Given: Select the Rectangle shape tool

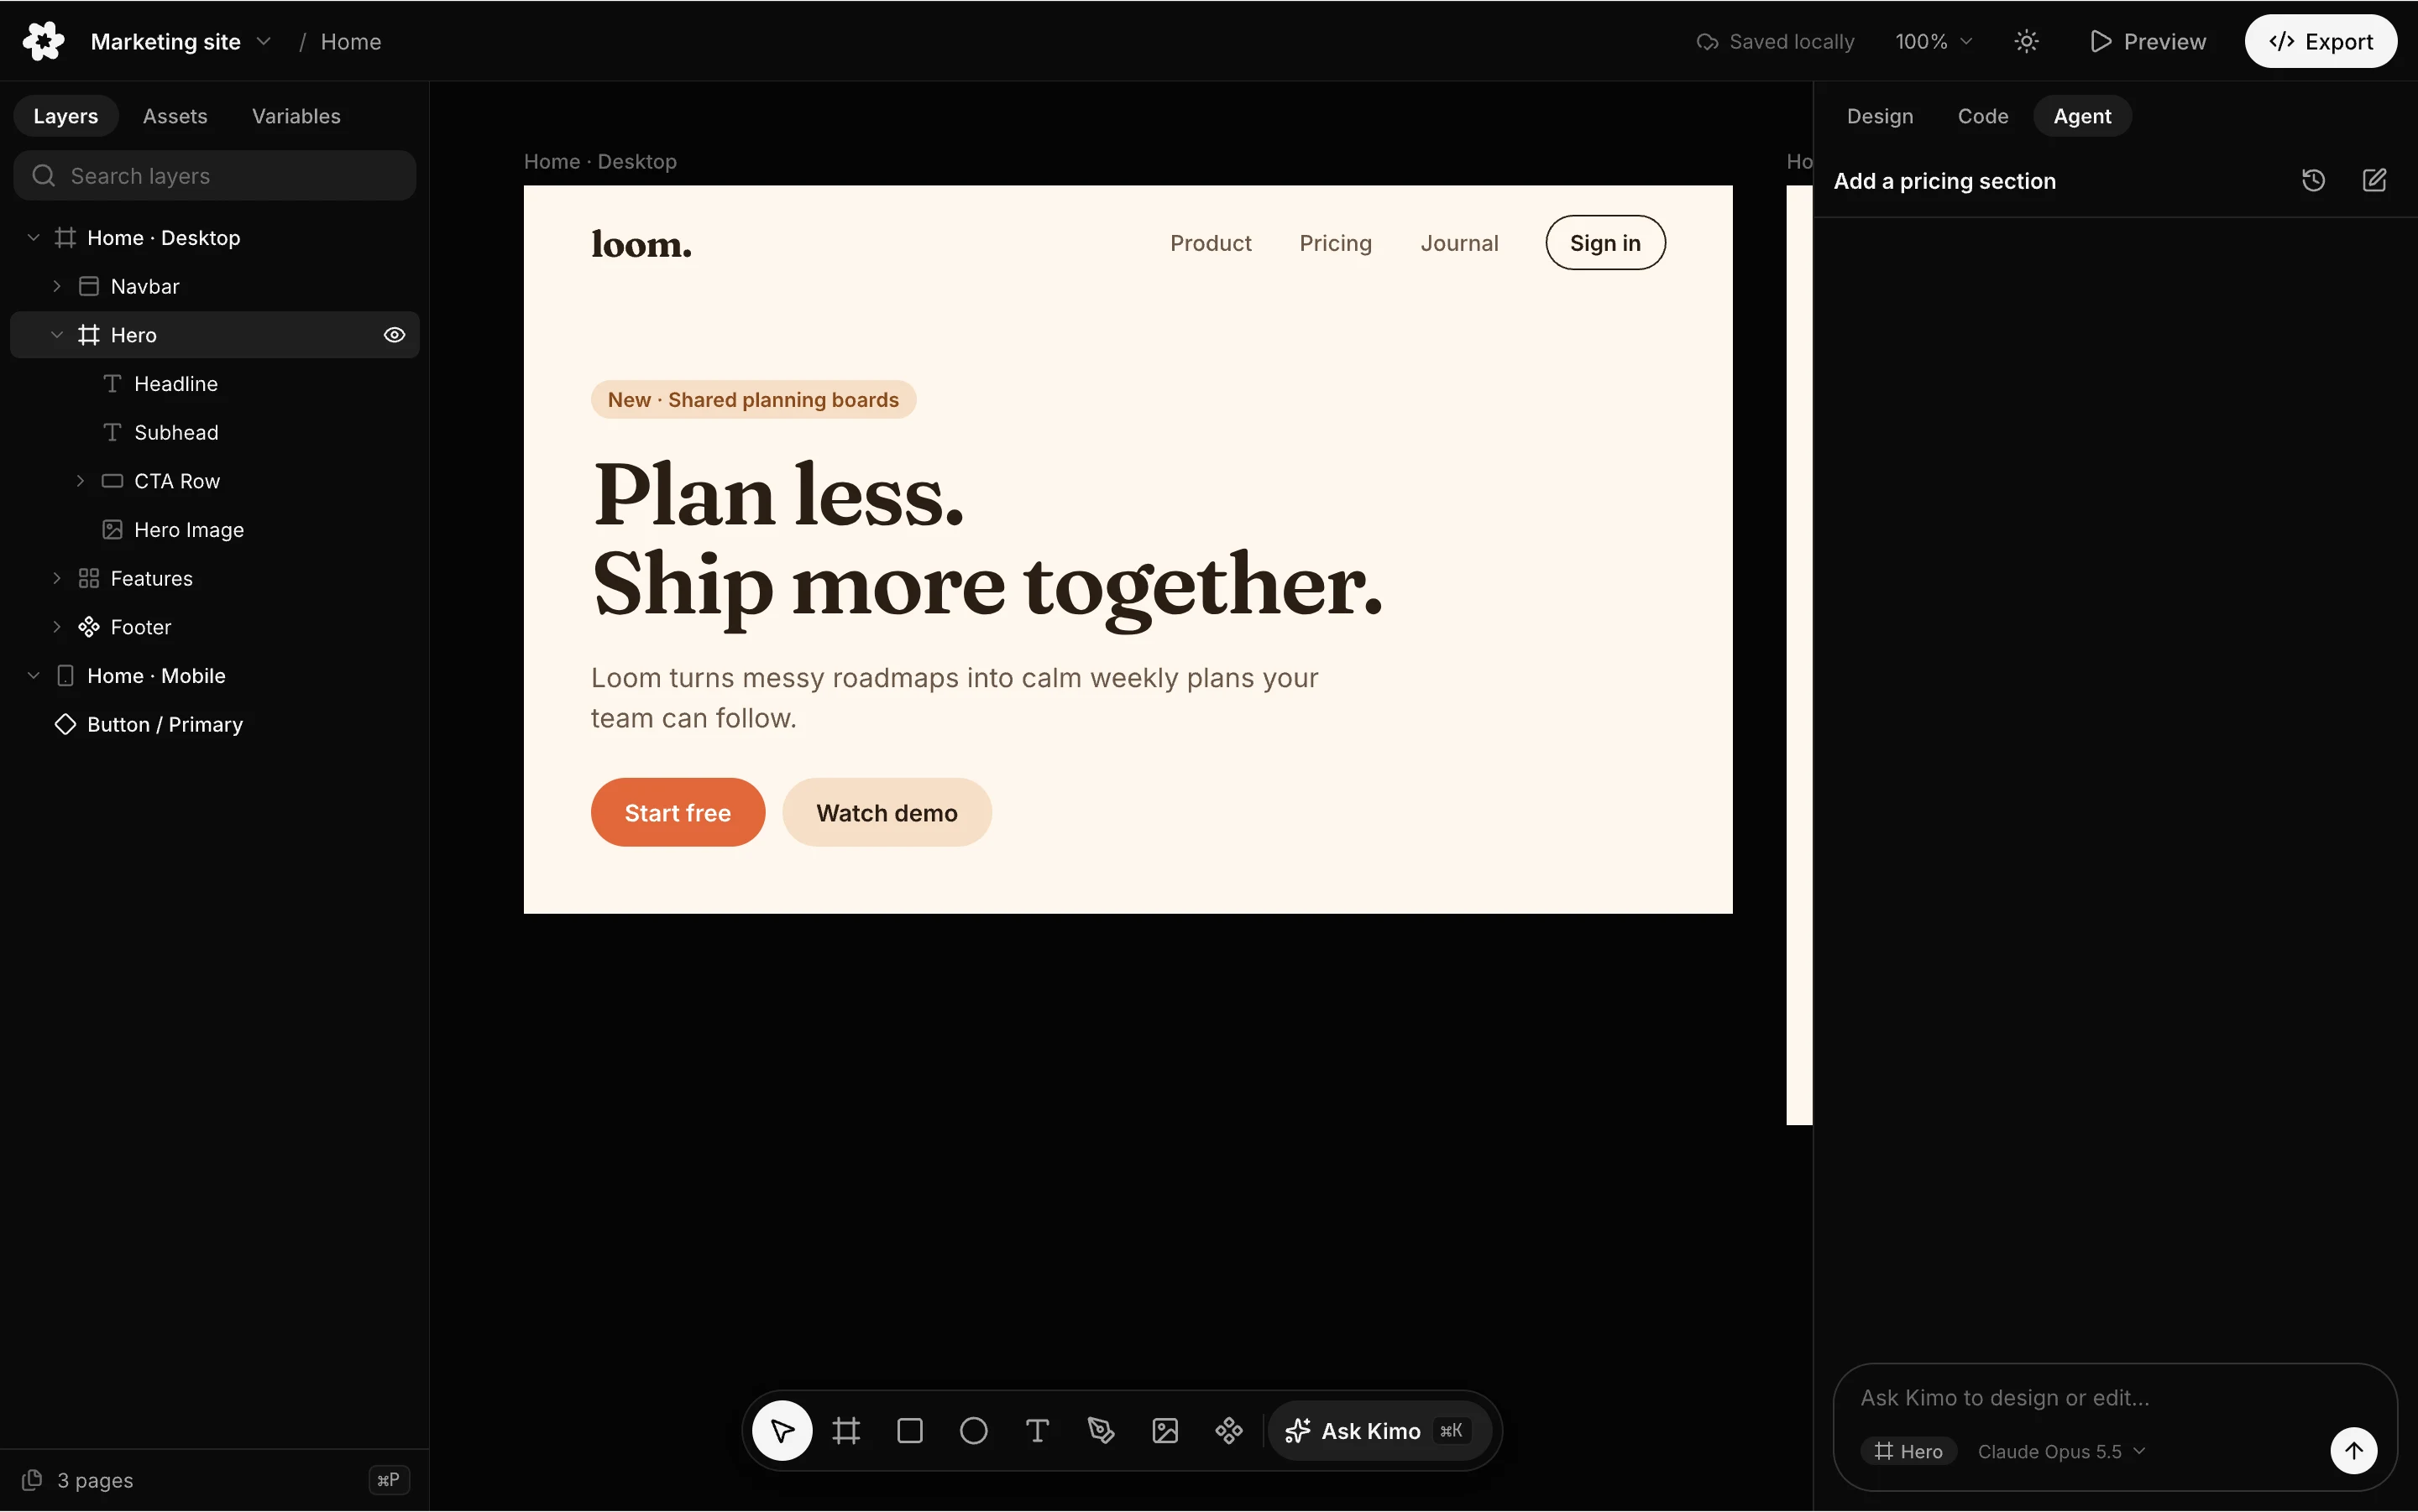Looking at the screenshot, I should coord(909,1431).
